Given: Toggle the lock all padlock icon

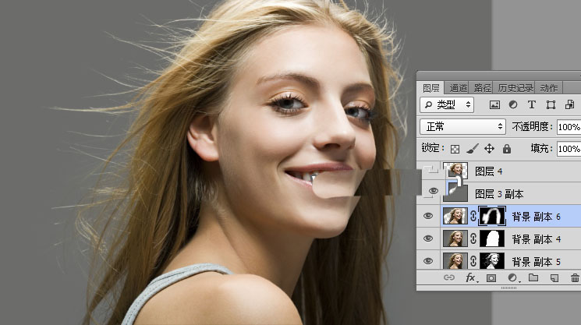Looking at the screenshot, I should coord(507,148).
